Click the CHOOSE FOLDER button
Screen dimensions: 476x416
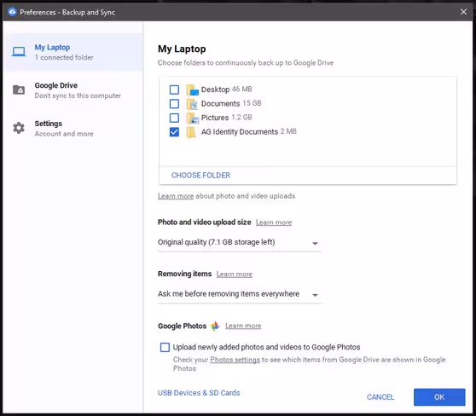click(200, 176)
